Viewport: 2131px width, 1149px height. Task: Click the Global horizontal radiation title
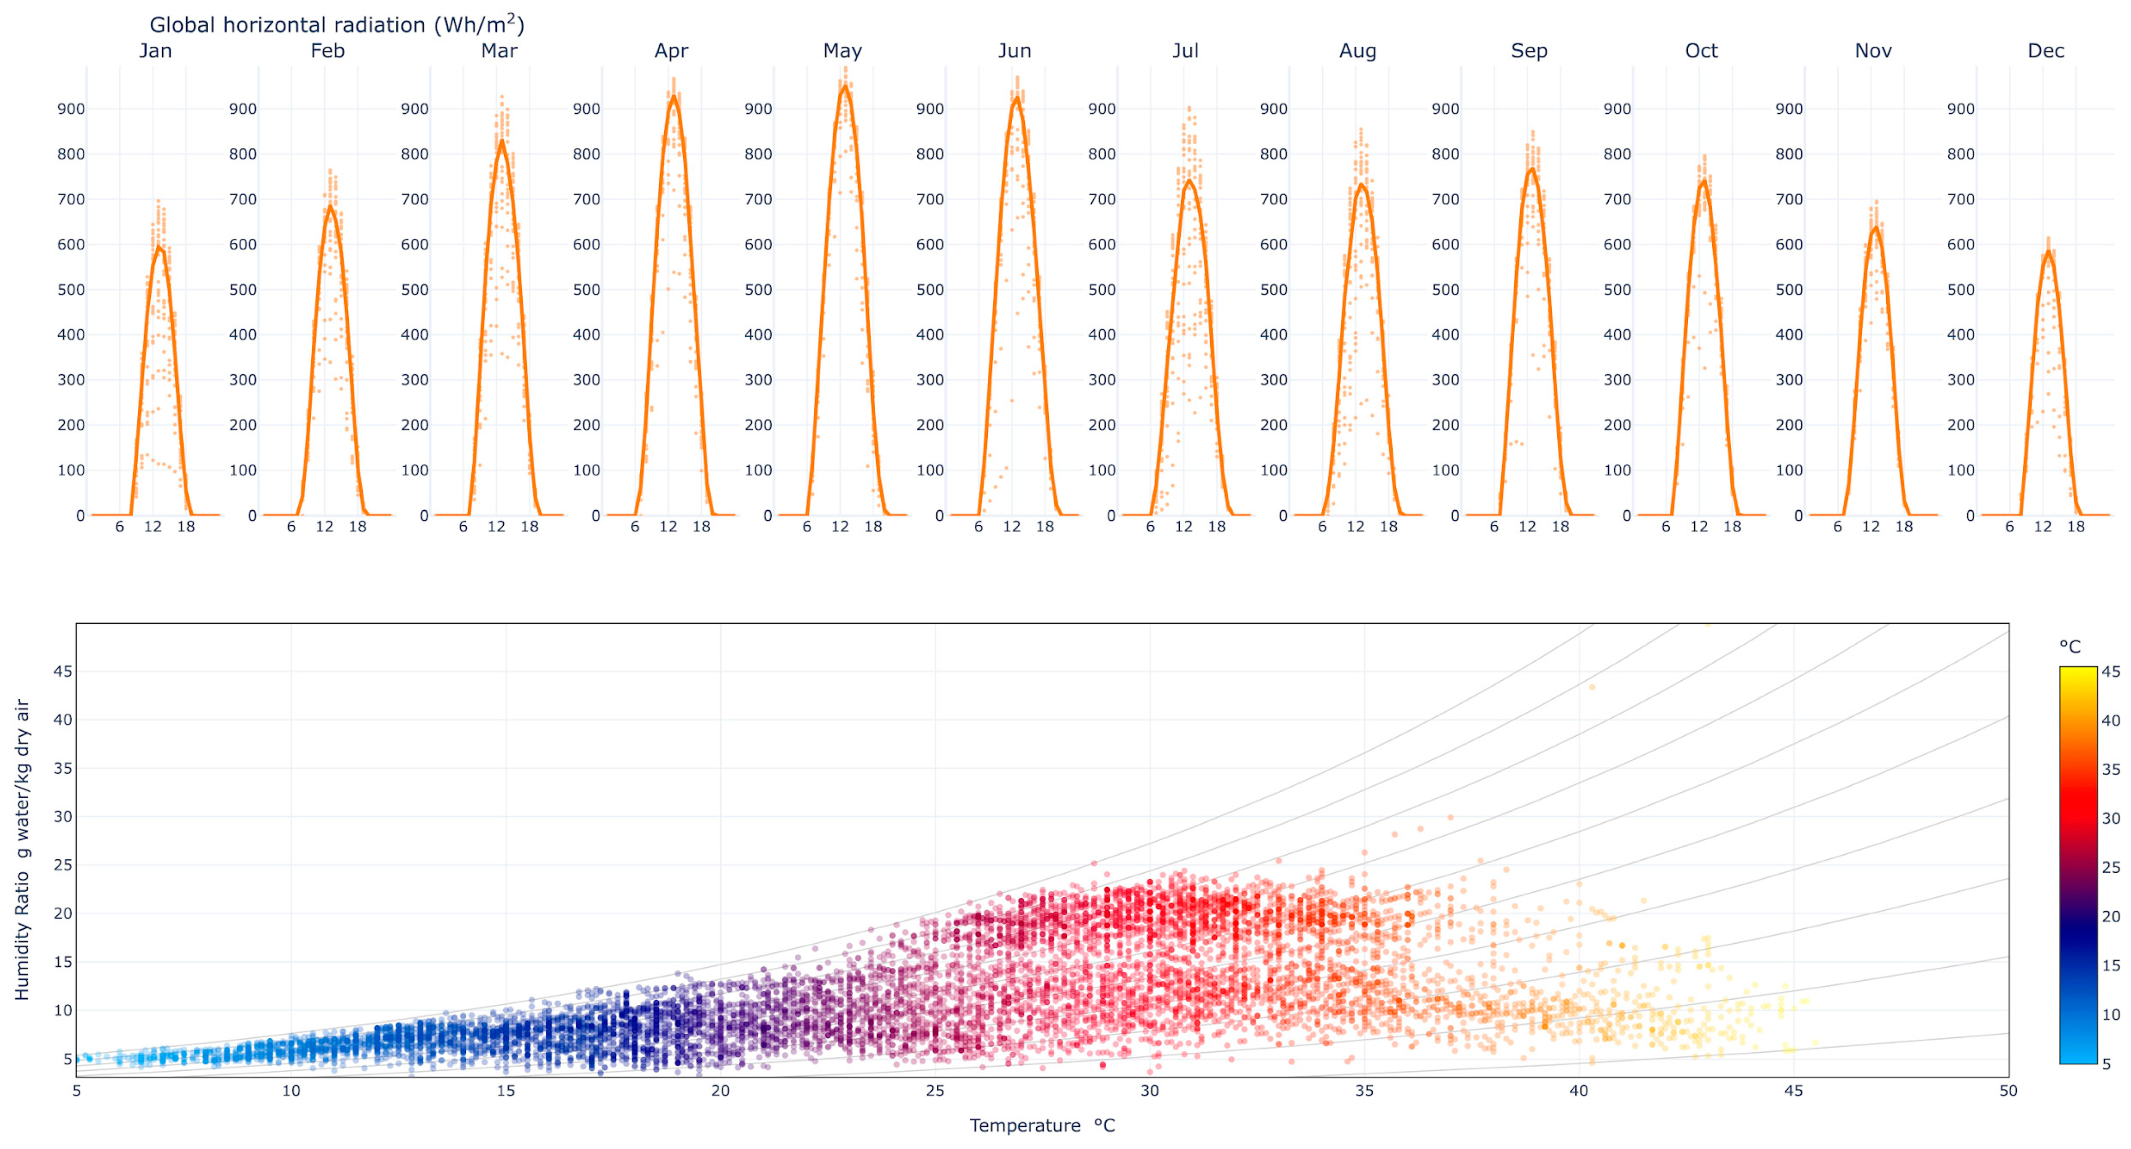pos(336,24)
